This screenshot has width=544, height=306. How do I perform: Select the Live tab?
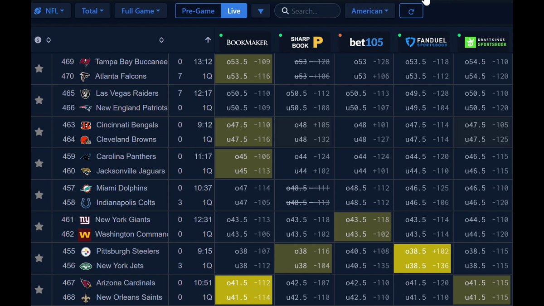pyautogui.click(x=234, y=11)
